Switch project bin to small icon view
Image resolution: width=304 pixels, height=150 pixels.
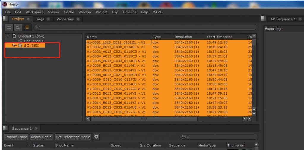click(x=18, y=27)
